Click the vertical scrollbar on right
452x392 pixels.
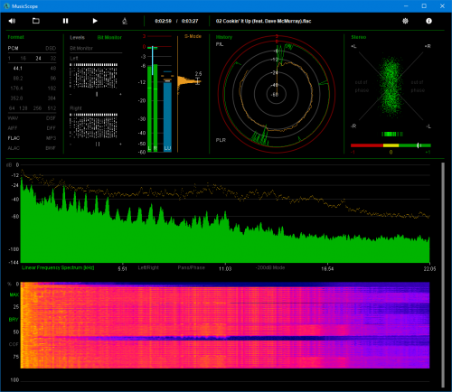pyautogui.click(x=443, y=275)
